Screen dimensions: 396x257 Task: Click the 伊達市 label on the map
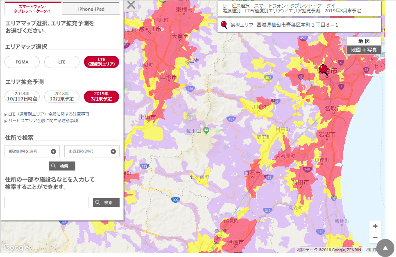235,242
